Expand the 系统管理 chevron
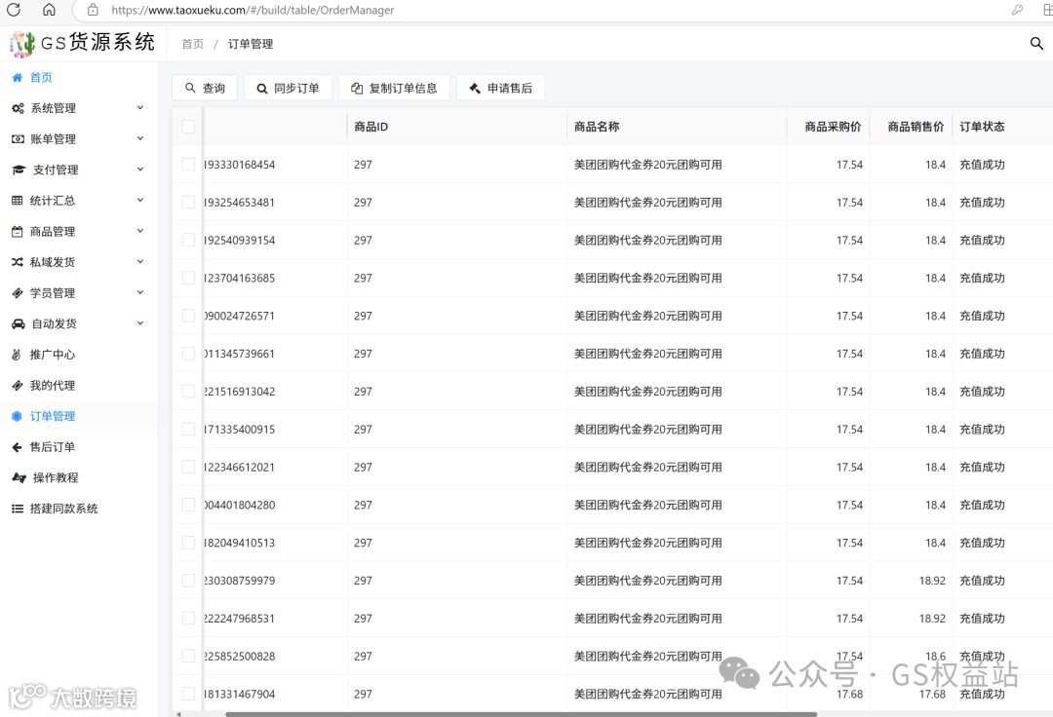This screenshot has height=717, width=1053. [x=140, y=107]
